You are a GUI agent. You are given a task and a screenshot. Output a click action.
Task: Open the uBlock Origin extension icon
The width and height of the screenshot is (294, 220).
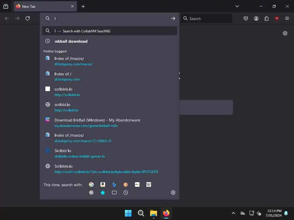(x=277, y=18)
